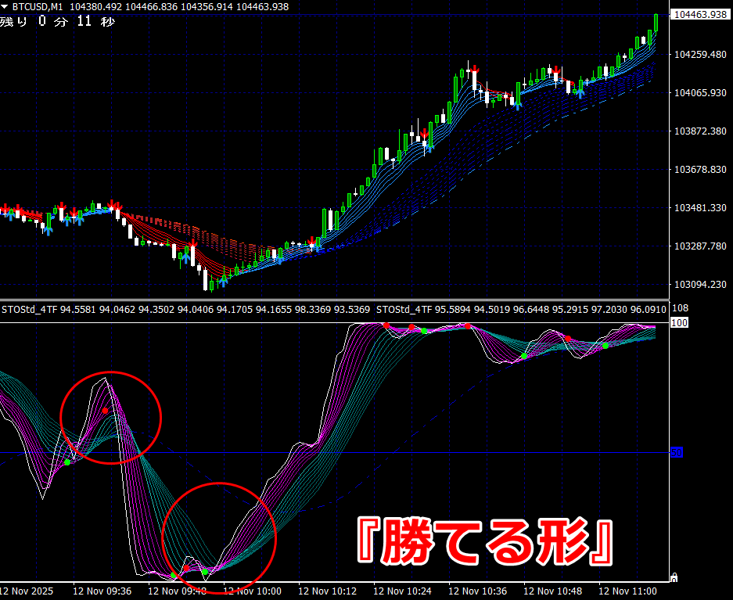The image size is (733, 600).
Task: Click the 103094.230 price axis label
Action: tap(700, 285)
